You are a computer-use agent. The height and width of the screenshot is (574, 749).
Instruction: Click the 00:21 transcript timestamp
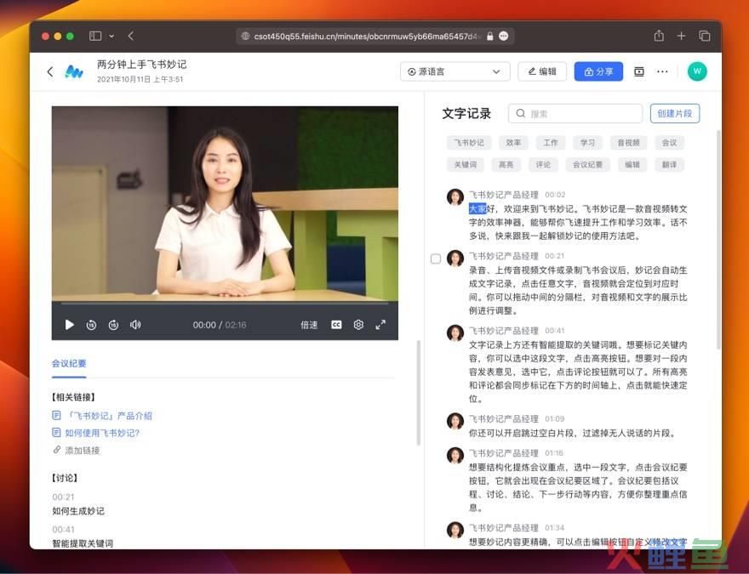point(555,256)
